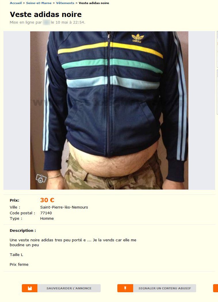This screenshot has width=218, height=302.
Task: Click the Description heading
Action: [x=23, y=231]
